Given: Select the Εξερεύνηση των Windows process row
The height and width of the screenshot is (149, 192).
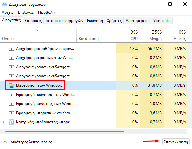Looking at the screenshot, I should tap(93, 85).
